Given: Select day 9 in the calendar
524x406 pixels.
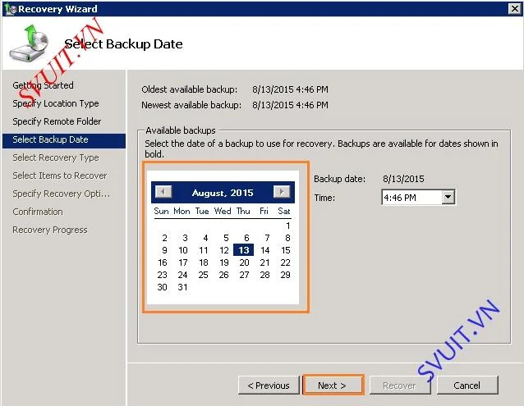Looking at the screenshot, I should [x=164, y=250].
